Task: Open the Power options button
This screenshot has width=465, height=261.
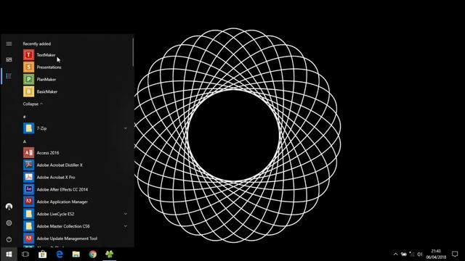Action: [x=9, y=239]
